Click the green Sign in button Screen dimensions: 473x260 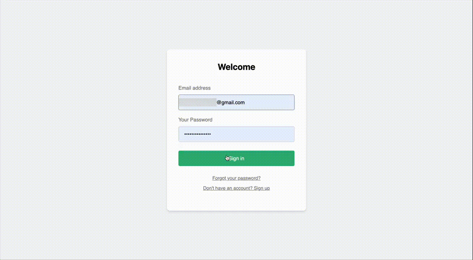click(x=236, y=158)
